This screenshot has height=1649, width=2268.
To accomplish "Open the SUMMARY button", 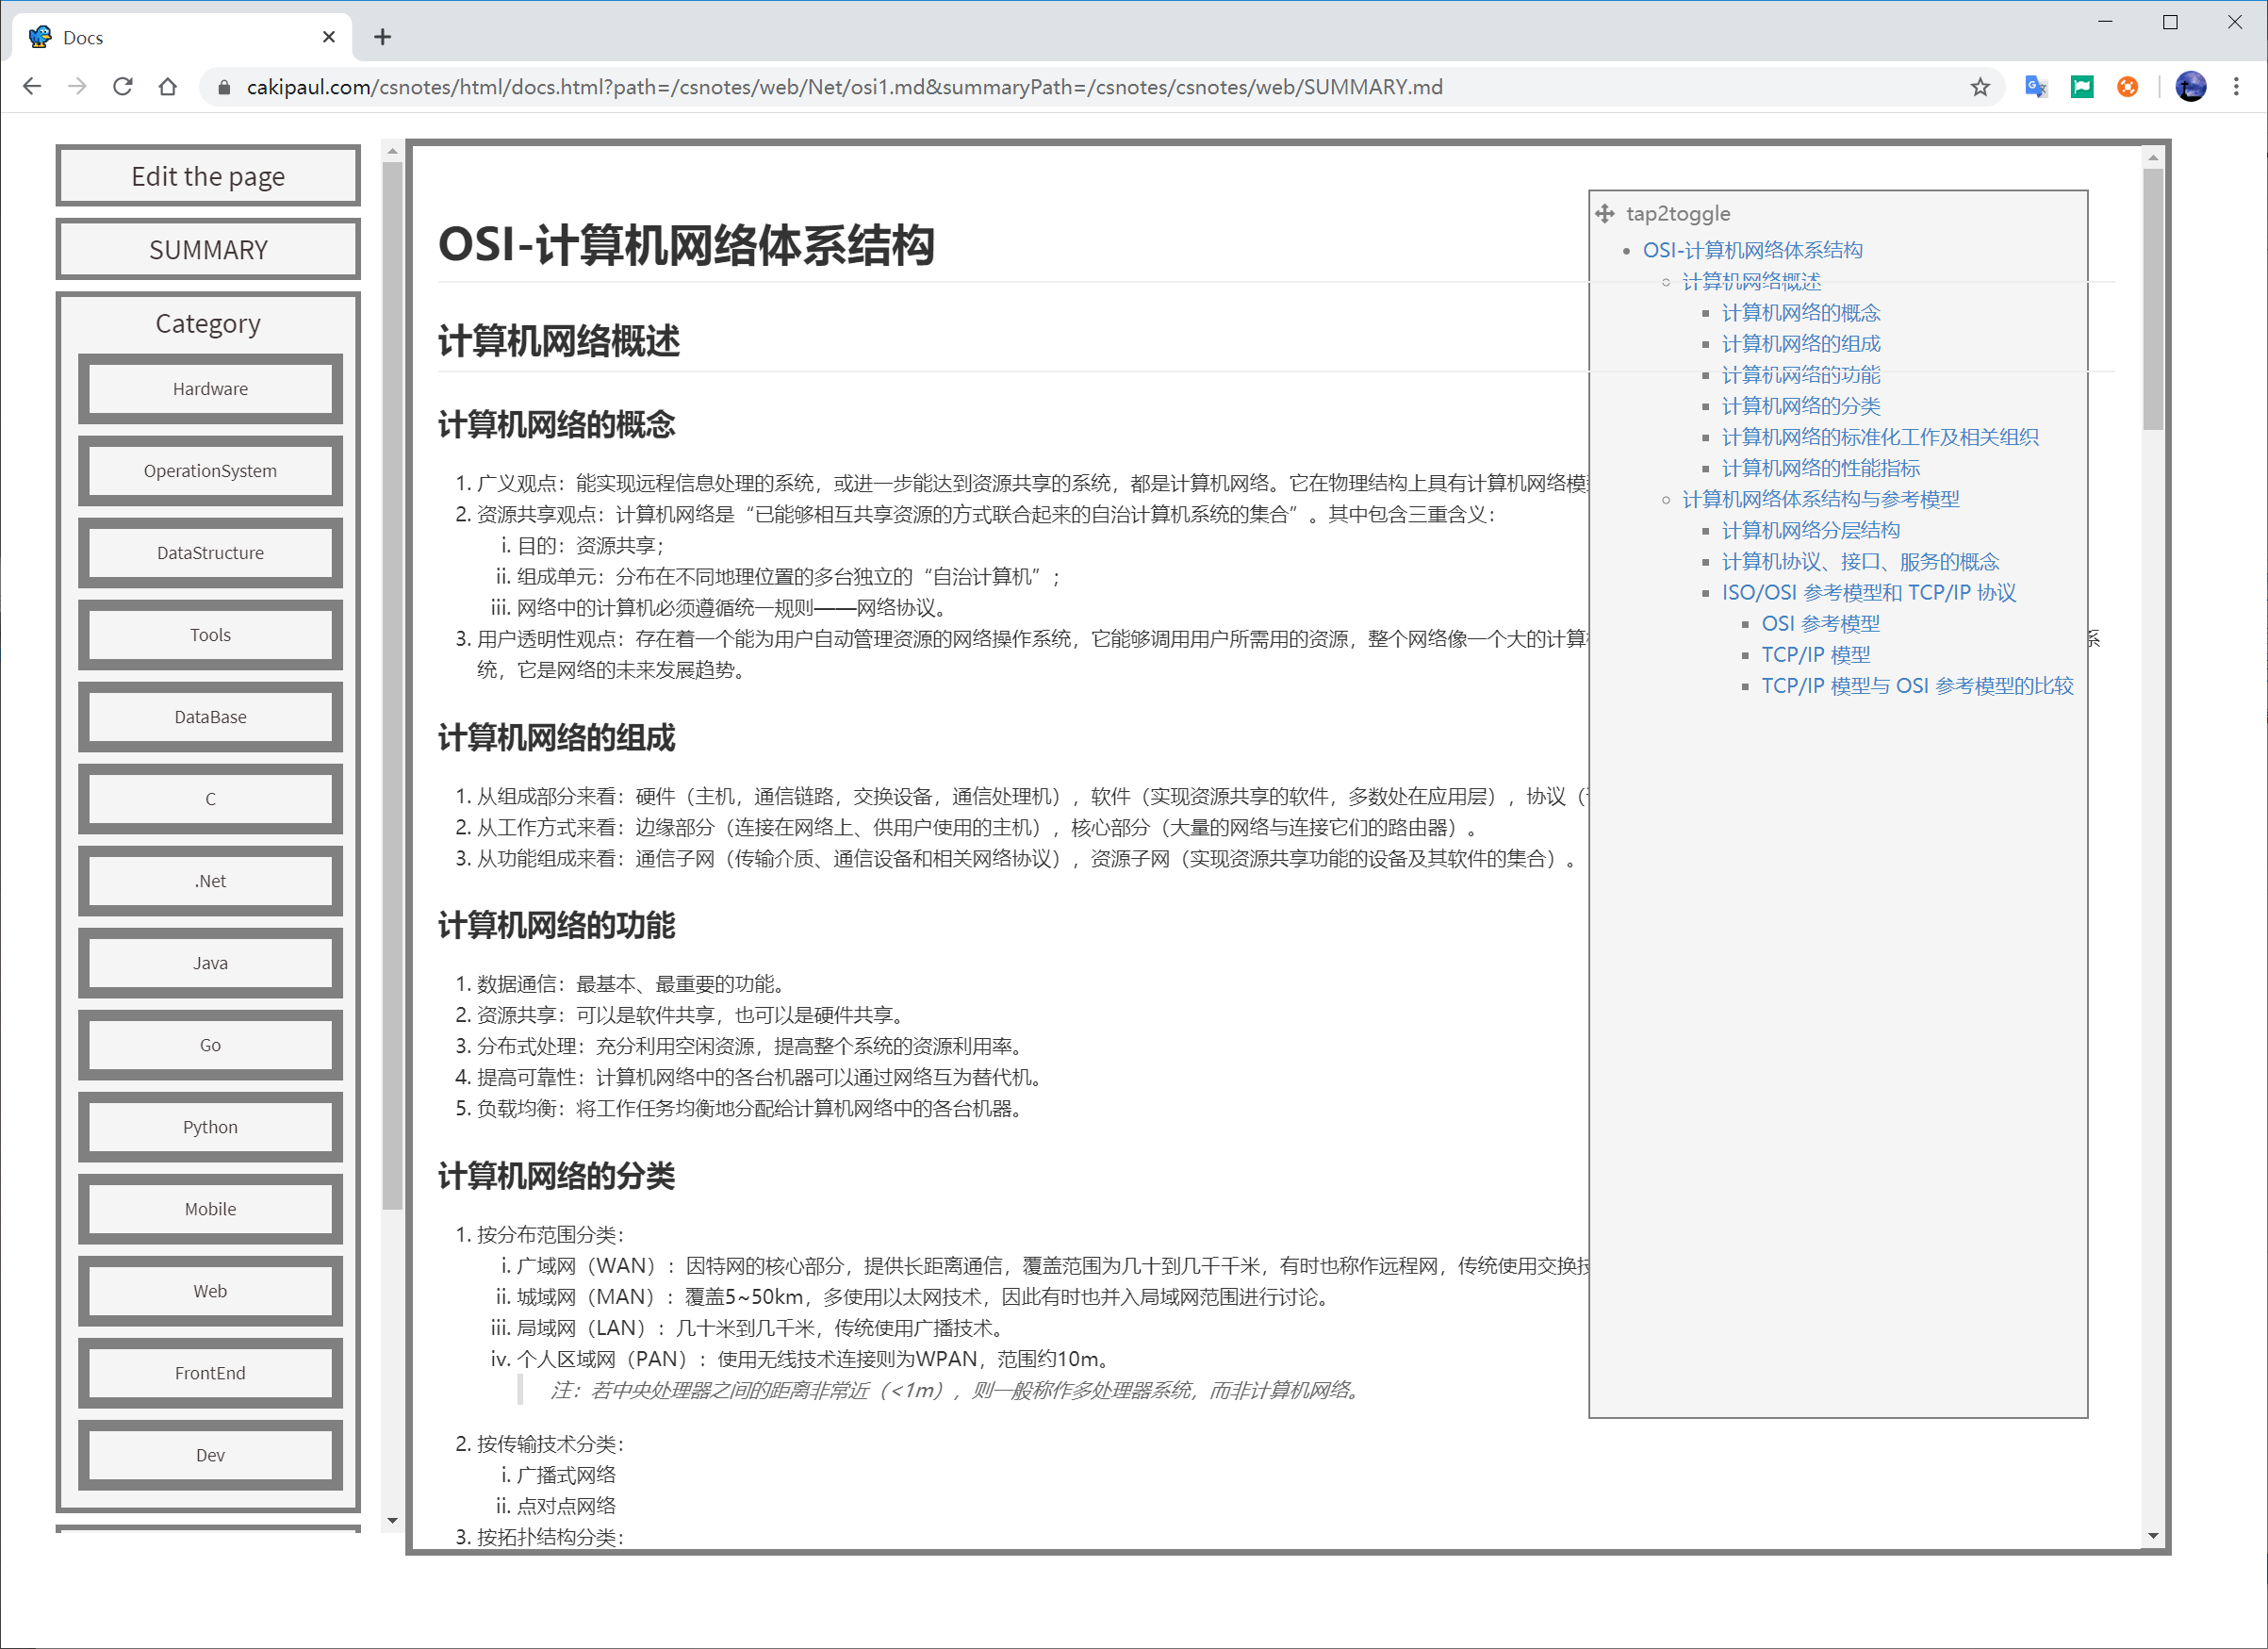I will pyautogui.click(x=208, y=249).
